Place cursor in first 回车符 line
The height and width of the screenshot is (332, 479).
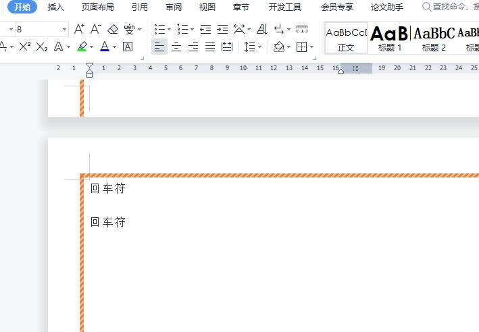108,188
